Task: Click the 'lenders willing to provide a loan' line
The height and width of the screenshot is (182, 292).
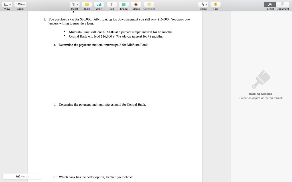Action: pos(71,24)
